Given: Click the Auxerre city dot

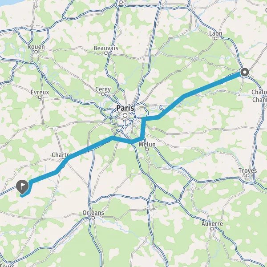Looking at the screenshot, I should (212, 229).
